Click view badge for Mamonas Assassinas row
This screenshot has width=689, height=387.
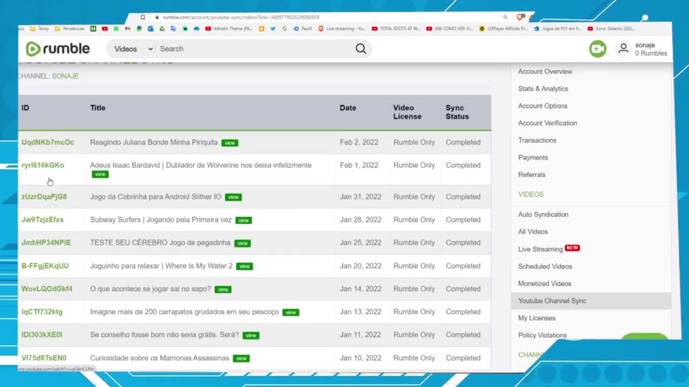pos(241,359)
